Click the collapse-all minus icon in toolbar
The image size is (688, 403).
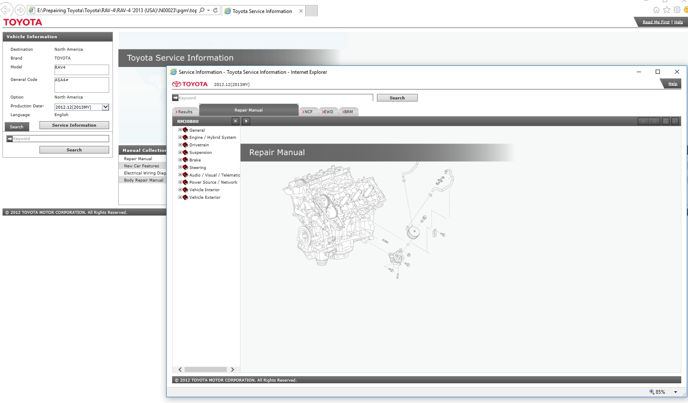[654, 121]
